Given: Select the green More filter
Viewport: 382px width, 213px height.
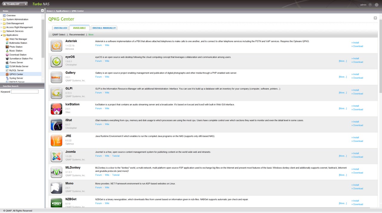Looking at the screenshot, I should (x=91, y=35).
